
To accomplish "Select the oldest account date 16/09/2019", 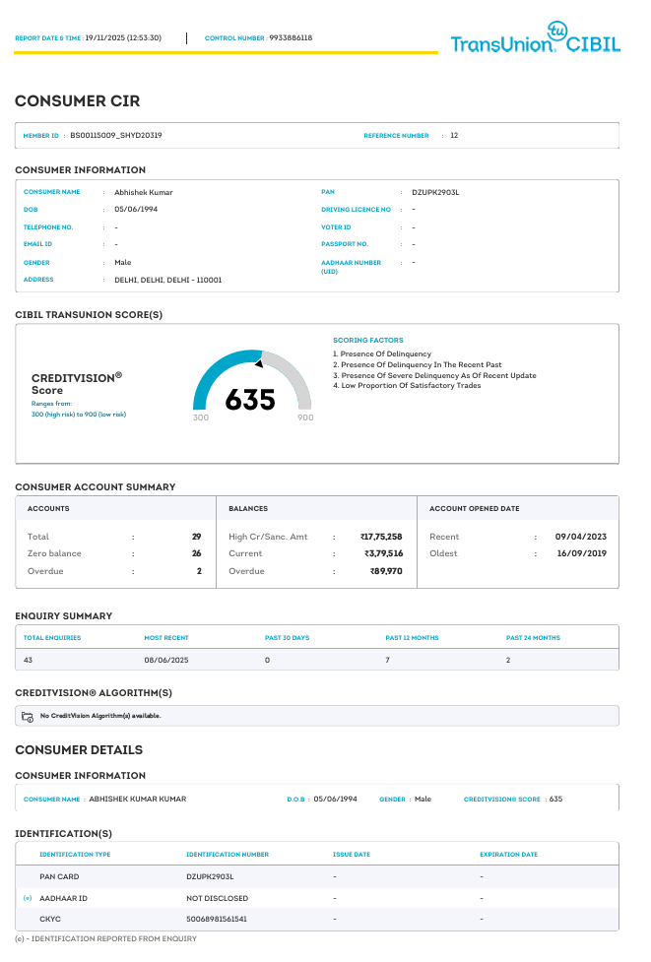I will point(581,553).
